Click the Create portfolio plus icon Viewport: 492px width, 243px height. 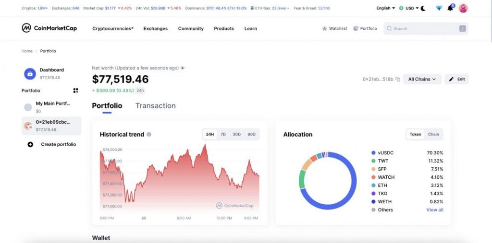(x=30, y=144)
